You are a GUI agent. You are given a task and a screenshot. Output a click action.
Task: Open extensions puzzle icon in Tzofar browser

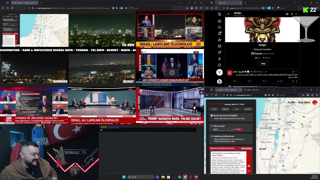click(312, 95)
